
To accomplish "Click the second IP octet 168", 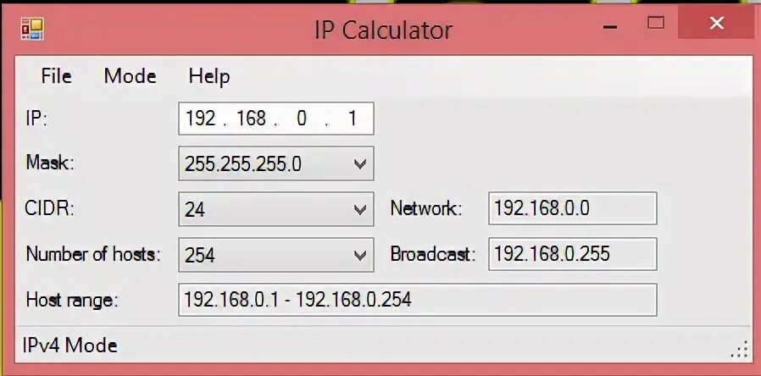I will 251,119.
